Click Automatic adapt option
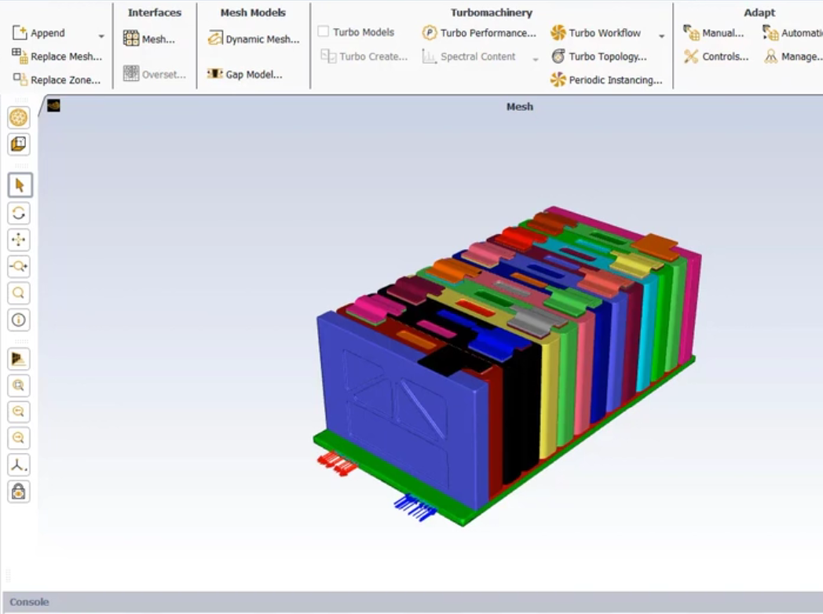Screen dimensions: 823x614 792,33
